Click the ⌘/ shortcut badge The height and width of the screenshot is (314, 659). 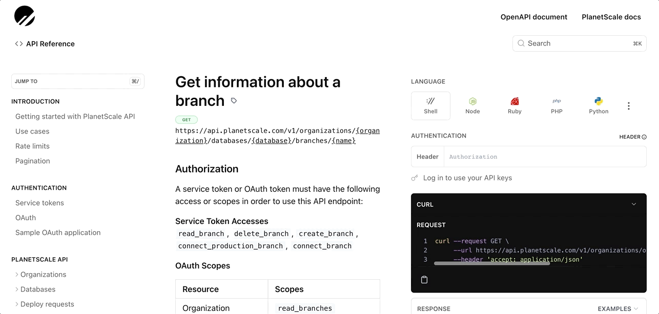coord(135,81)
